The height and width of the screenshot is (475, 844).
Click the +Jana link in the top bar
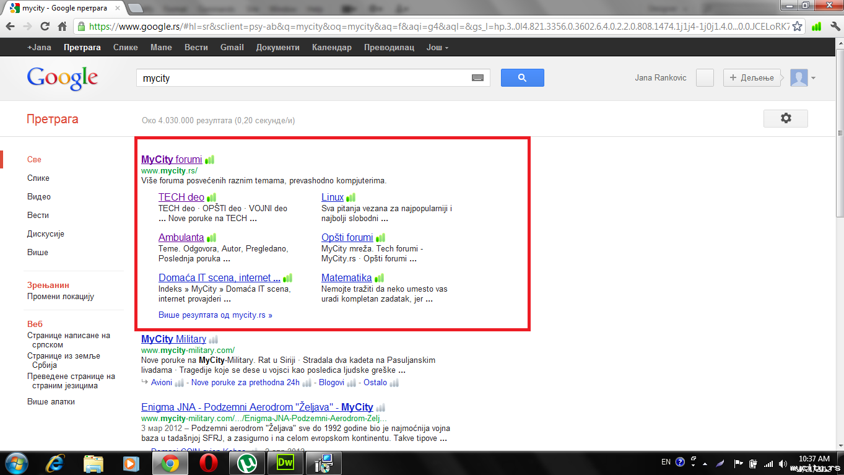tap(39, 48)
